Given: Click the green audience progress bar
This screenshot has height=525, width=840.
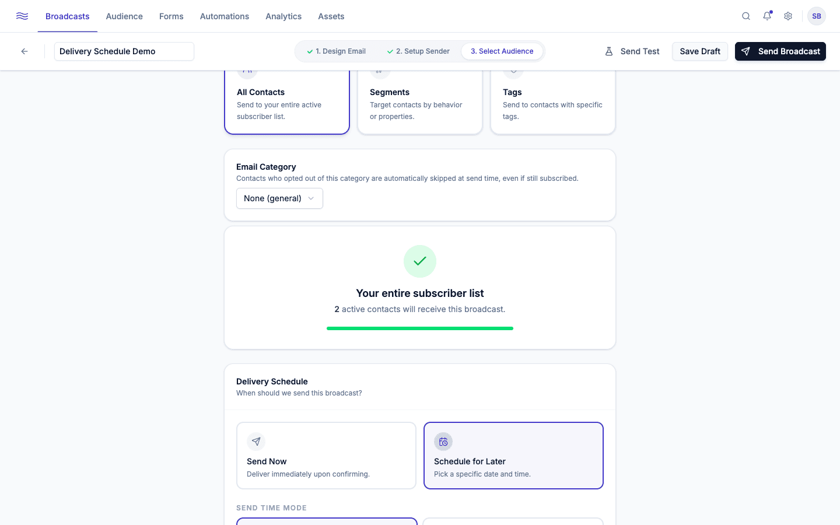Looking at the screenshot, I should 420,328.
